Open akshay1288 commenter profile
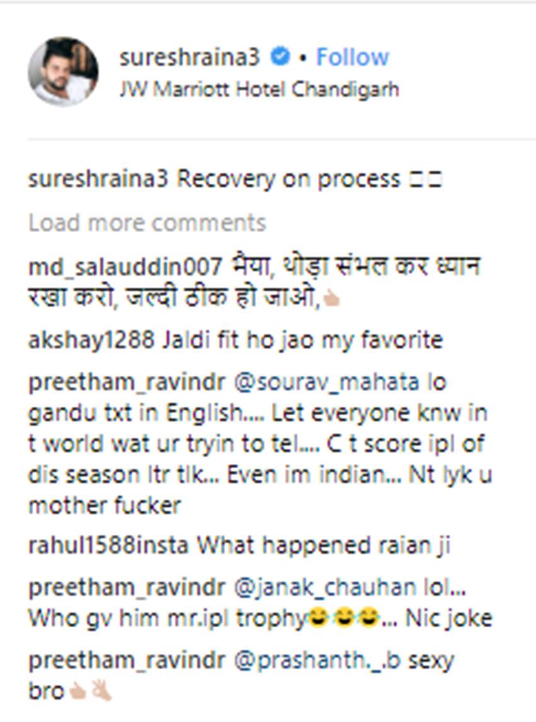The height and width of the screenshot is (722, 536). (91, 340)
